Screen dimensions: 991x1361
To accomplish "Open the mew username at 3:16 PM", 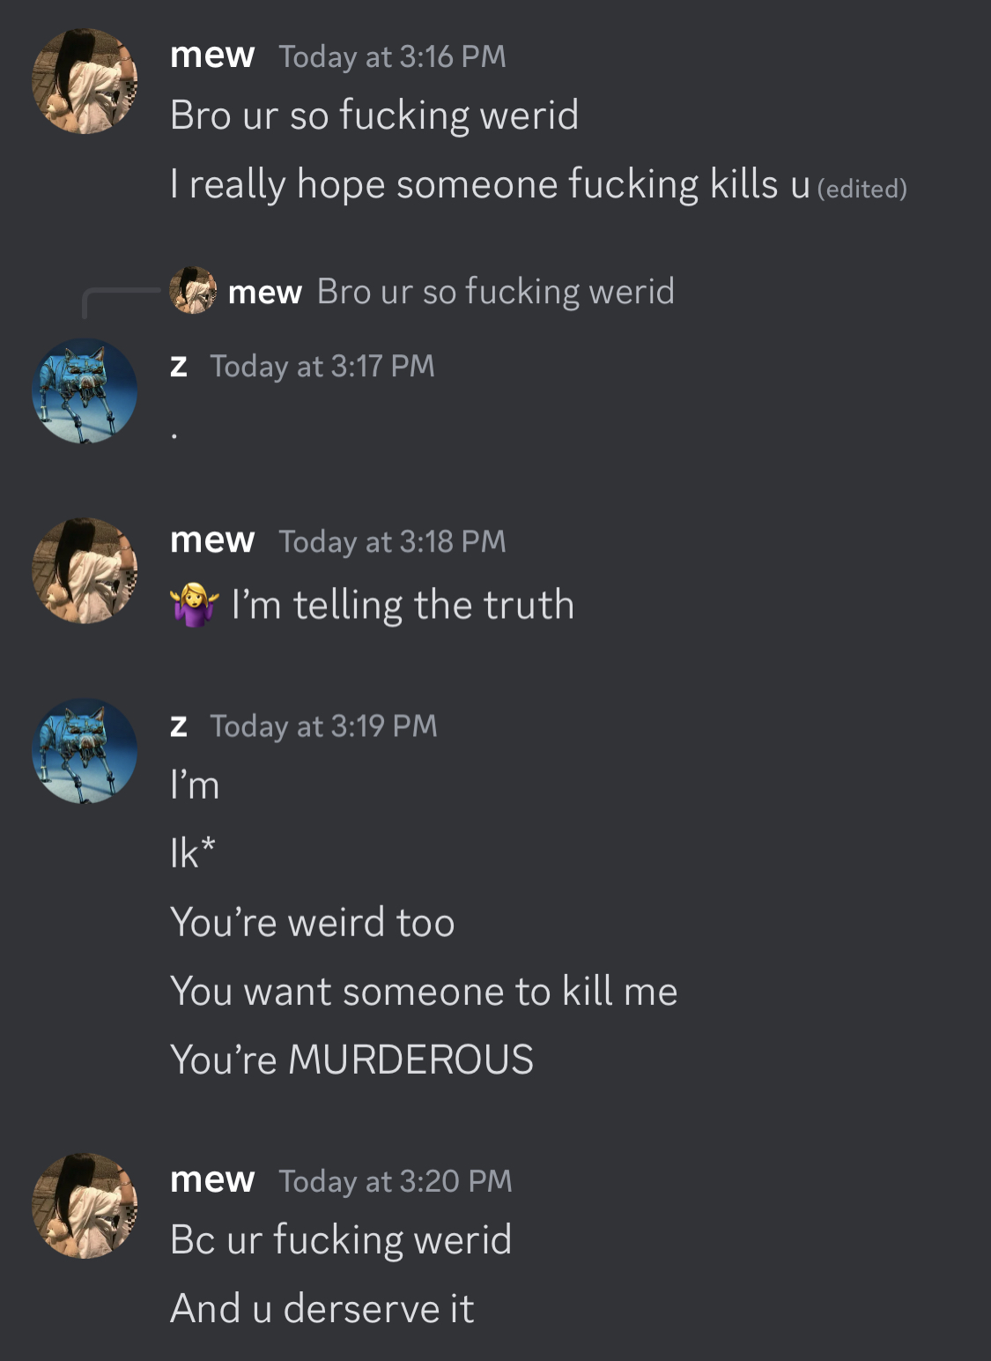I will point(212,56).
